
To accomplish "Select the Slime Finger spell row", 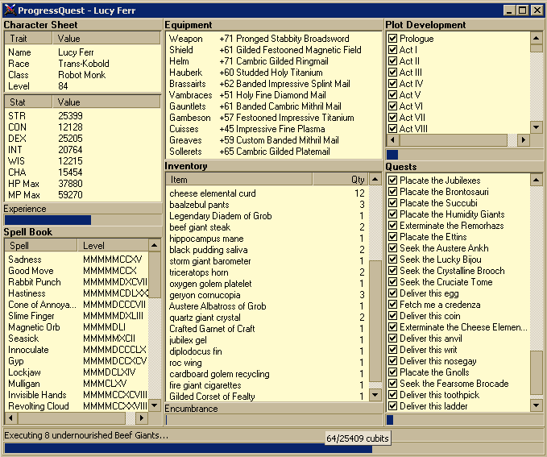I will 77,316.
